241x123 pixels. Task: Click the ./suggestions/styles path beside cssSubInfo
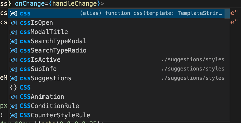193,69
